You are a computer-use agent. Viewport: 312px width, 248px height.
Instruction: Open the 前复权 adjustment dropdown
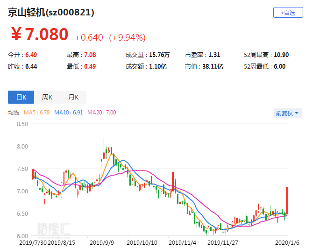point(288,113)
